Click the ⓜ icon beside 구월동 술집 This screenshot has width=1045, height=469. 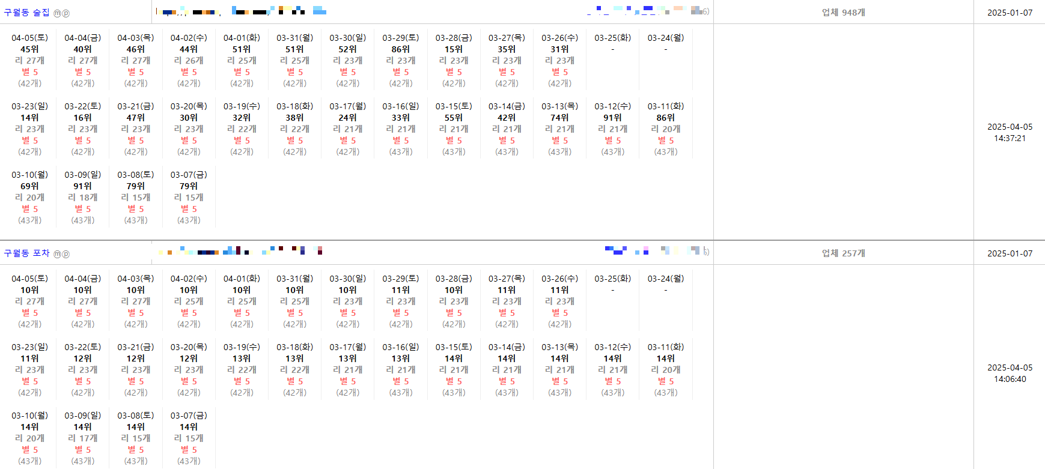[x=57, y=13]
